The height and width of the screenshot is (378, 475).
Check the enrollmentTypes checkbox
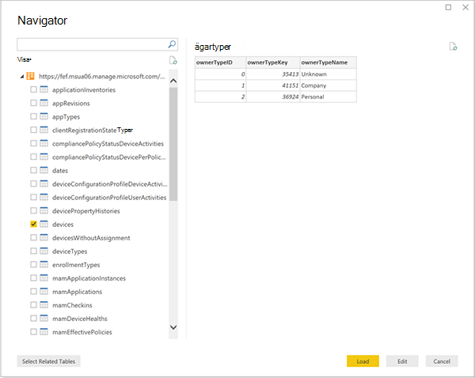pos(33,264)
